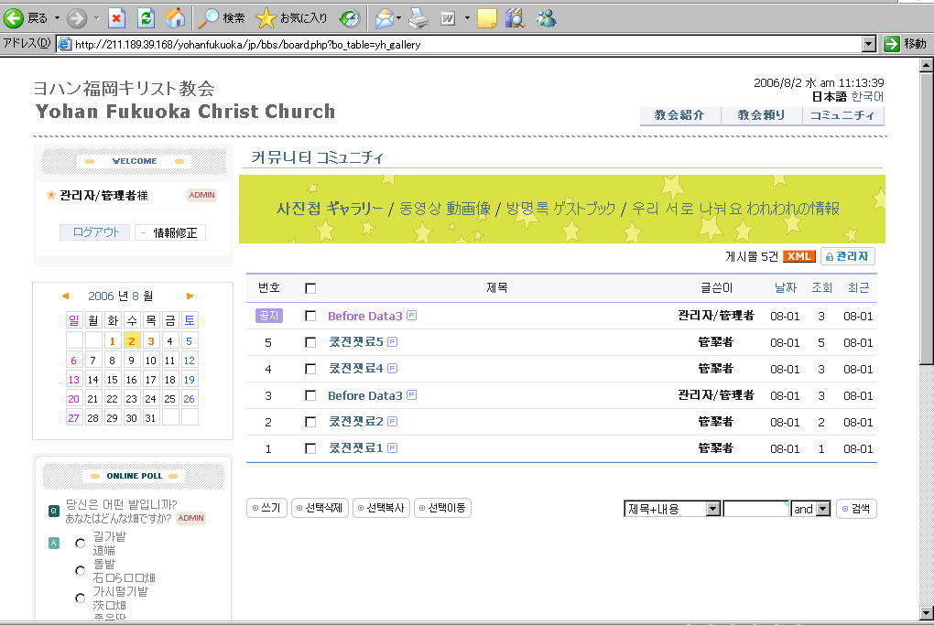This screenshot has width=934, height=625.
Task: Select the first online poll radio option
Action: [81, 543]
